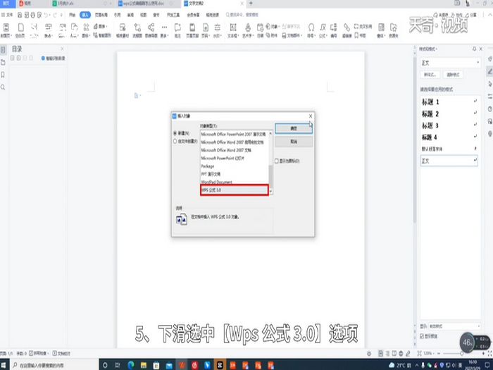Select PPT 演示文稿 in the object list
This screenshot has height=370, width=493.
click(x=235, y=174)
